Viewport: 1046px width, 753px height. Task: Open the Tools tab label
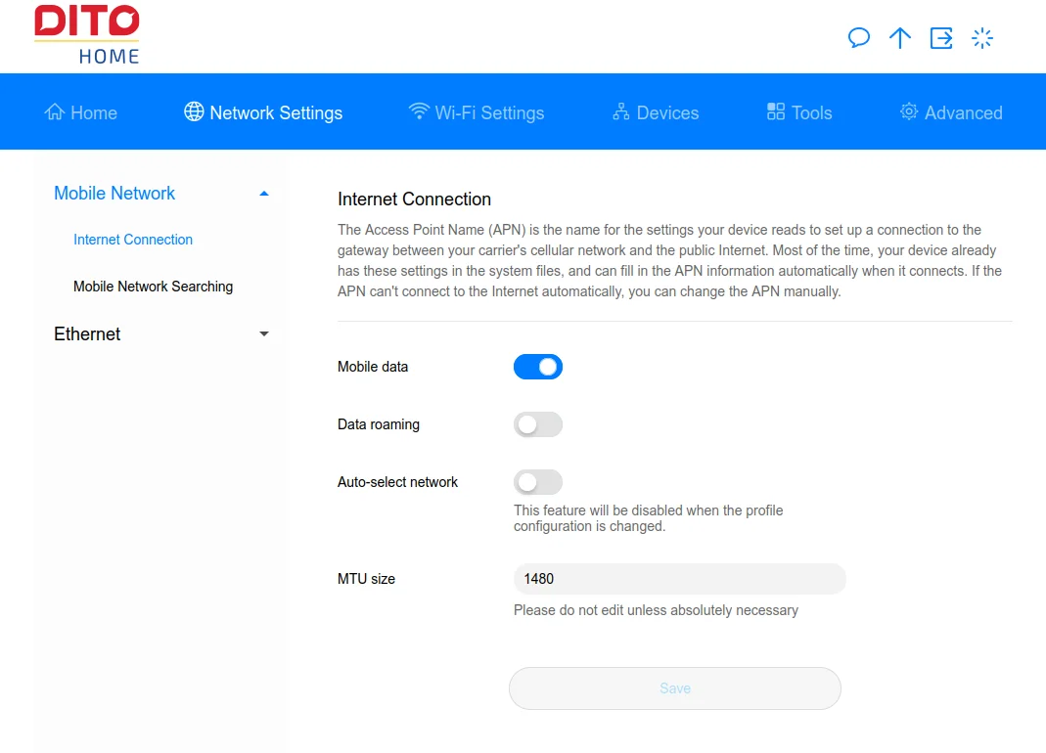point(812,112)
